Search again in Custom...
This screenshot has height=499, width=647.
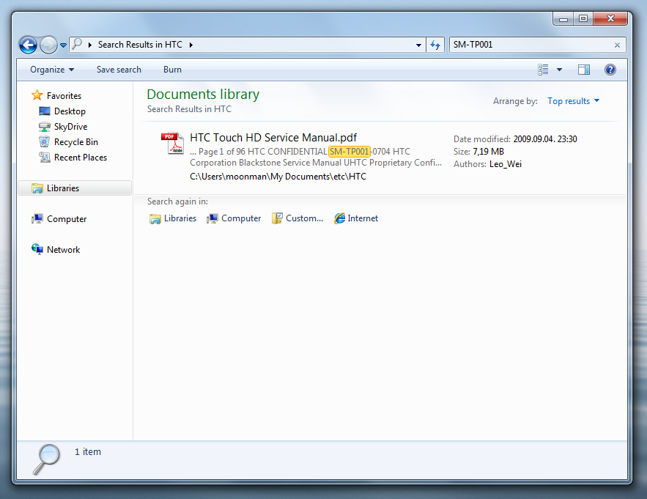click(297, 218)
